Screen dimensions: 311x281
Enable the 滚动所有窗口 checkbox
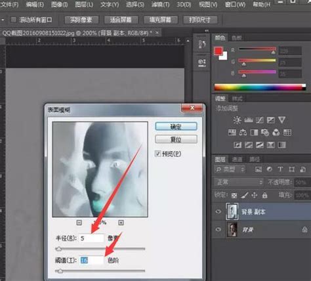coord(14,20)
